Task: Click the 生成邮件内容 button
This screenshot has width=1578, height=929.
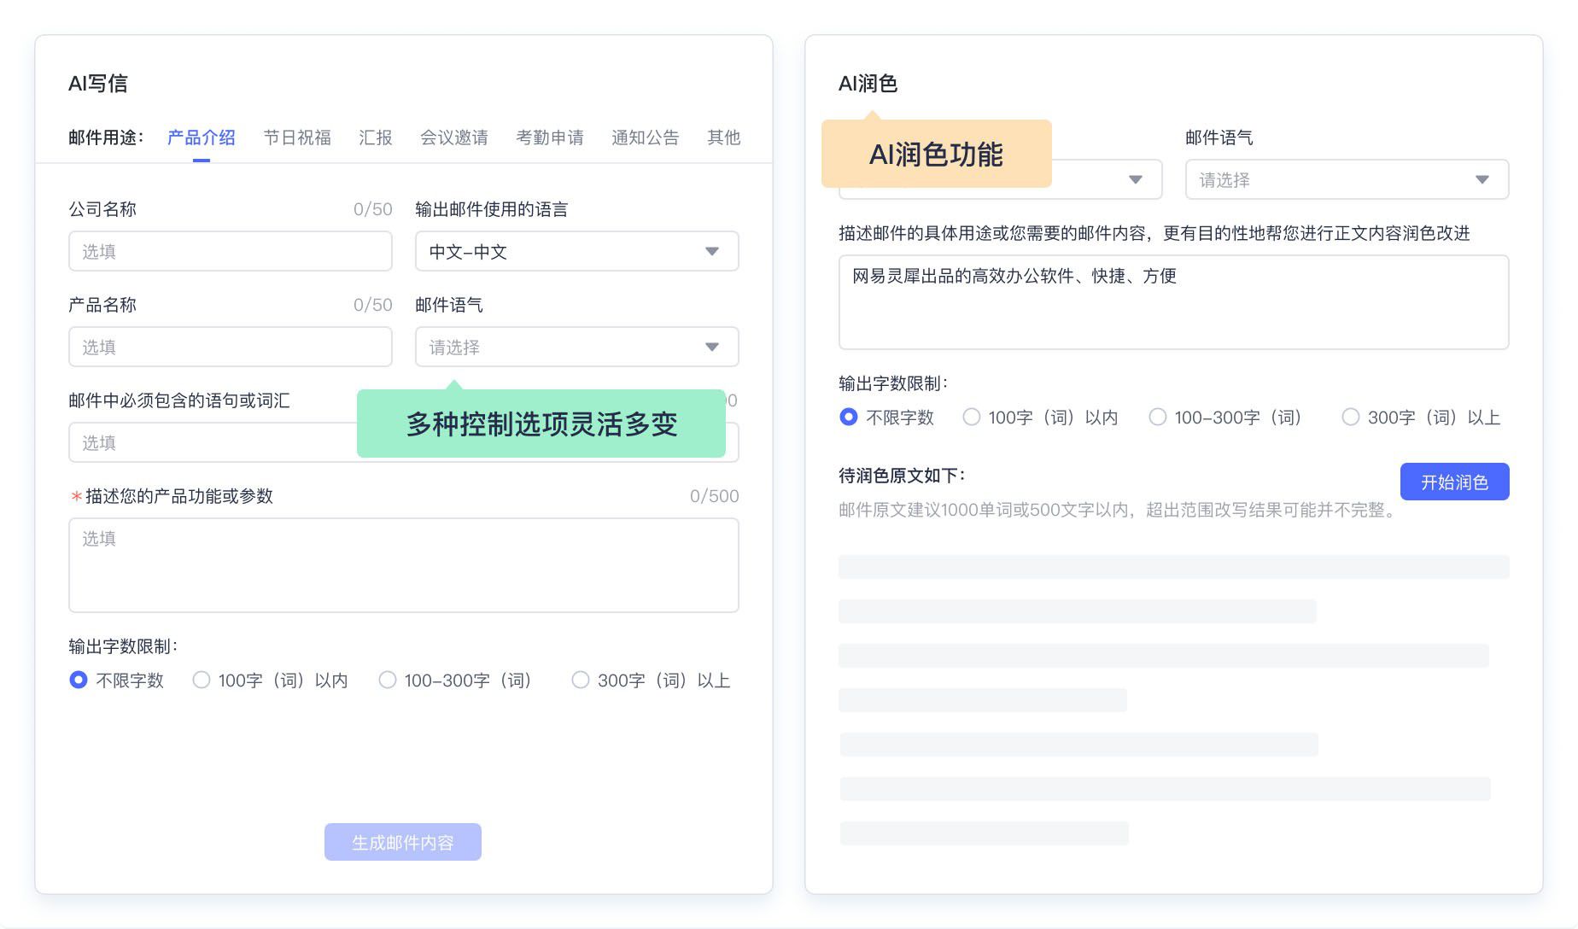Action: tap(402, 841)
